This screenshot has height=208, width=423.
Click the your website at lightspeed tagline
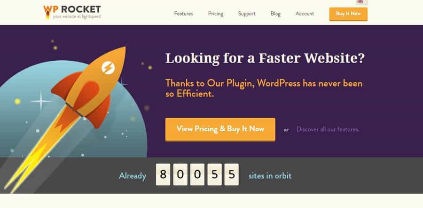(77, 16)
